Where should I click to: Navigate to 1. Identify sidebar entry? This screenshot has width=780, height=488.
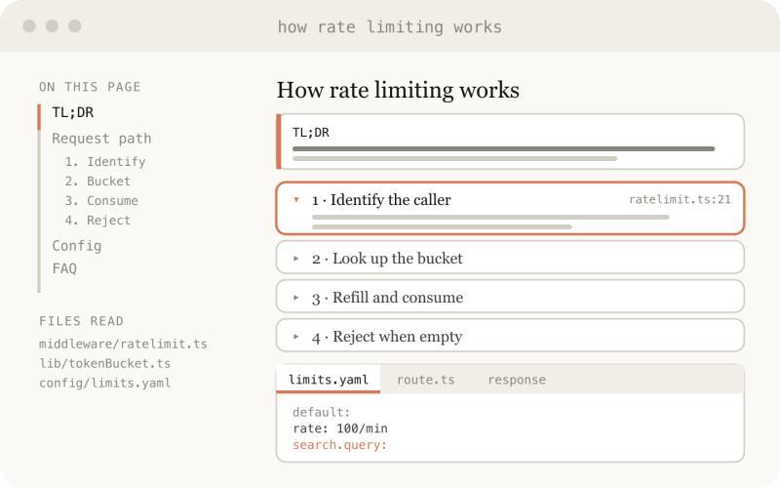point(105,162)
